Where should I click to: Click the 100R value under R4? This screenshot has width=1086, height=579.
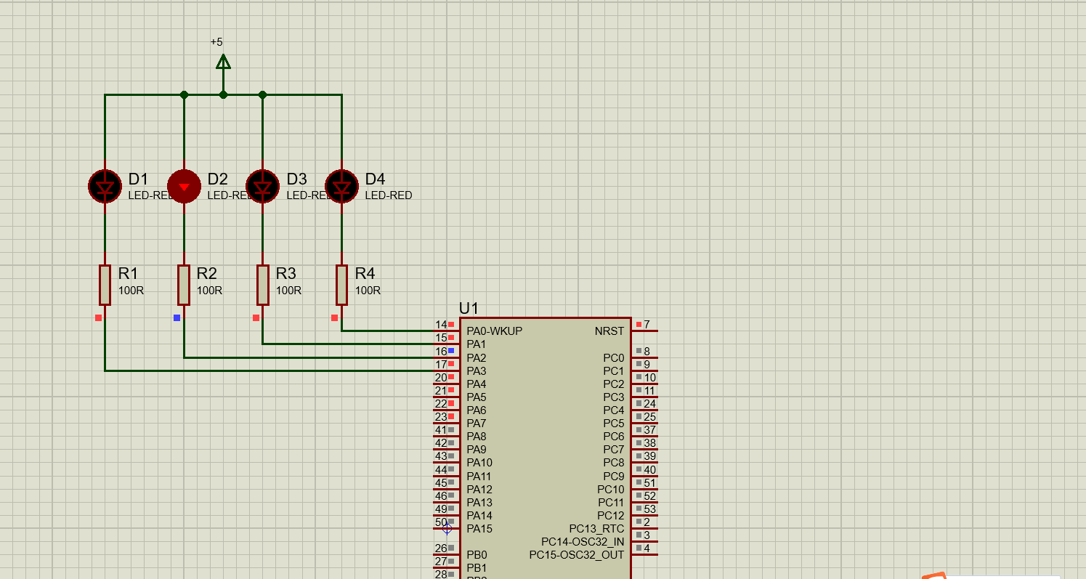click(x=368, y=291)
